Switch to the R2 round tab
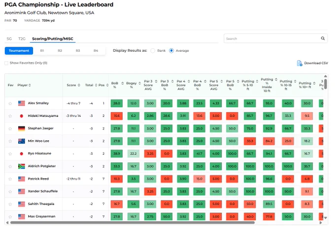335x227 pixels. [60, 51]
